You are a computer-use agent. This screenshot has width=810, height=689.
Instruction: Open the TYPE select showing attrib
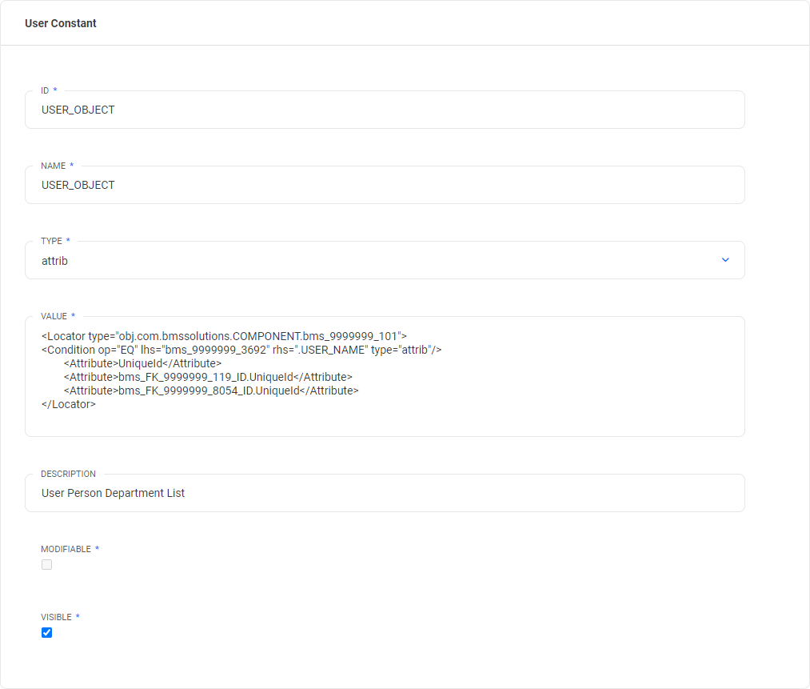coord(376,261)
